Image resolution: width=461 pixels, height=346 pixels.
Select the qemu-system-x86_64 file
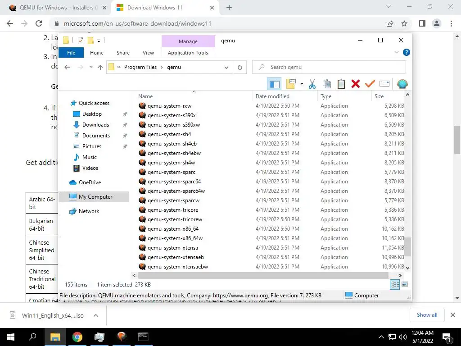click(x=173, y=229)
